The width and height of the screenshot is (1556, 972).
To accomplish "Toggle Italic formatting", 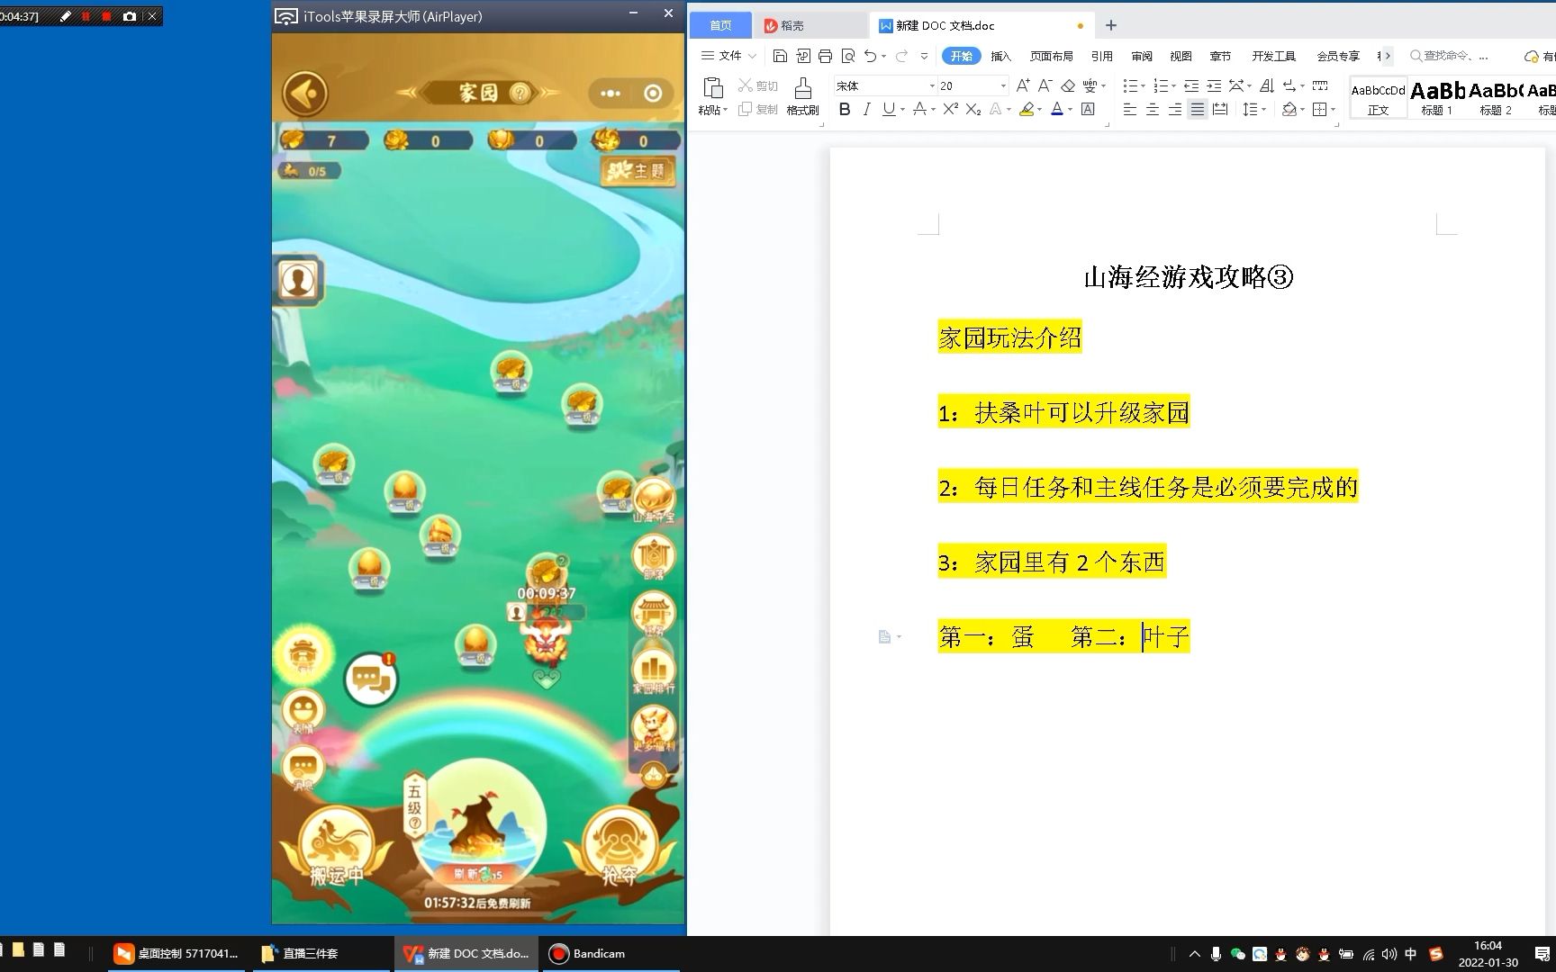I will click(866, 109).
